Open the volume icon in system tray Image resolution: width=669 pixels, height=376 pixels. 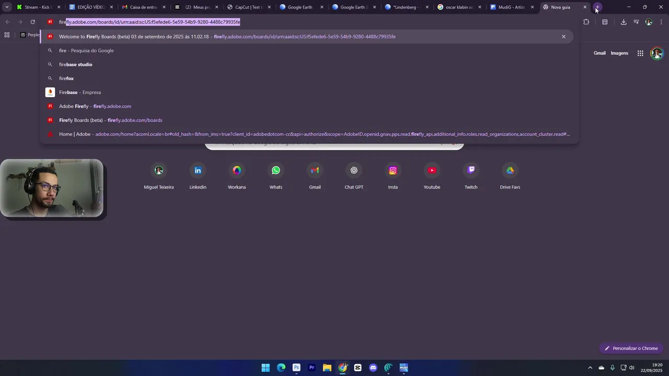click(632, 368)
